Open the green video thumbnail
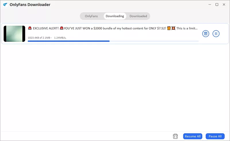The width and height of the screenshot is (230, 141). pos(14,34)
